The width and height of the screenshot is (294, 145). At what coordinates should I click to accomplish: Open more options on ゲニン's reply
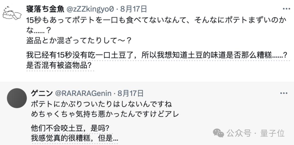(x=284, y=93)
